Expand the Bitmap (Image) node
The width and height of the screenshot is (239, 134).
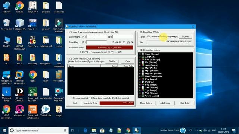coord(140,60)
